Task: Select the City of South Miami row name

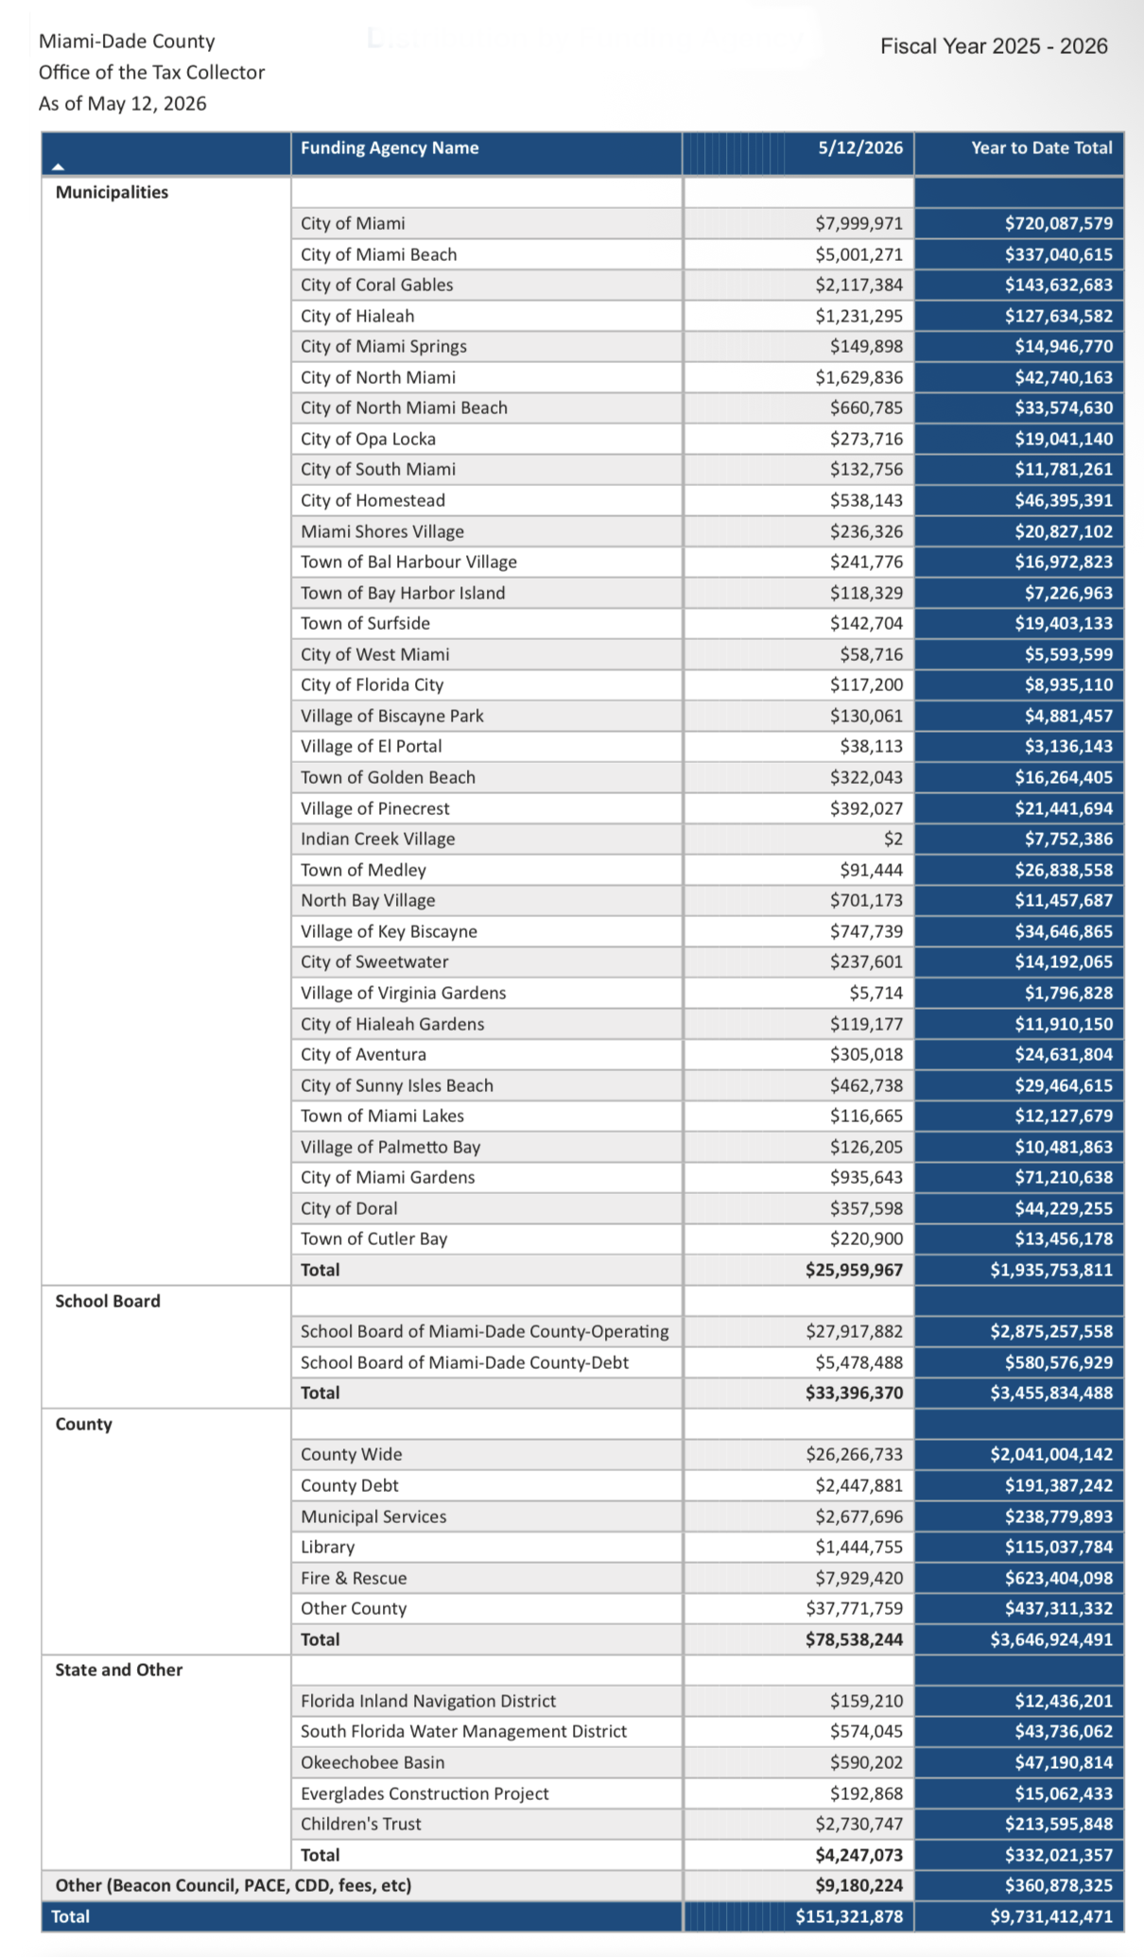Action: 378,469
